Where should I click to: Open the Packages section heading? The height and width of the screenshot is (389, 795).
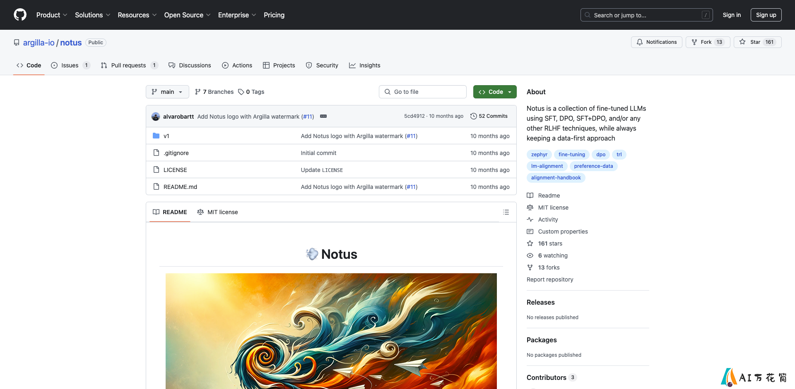[x=542, y=340]
